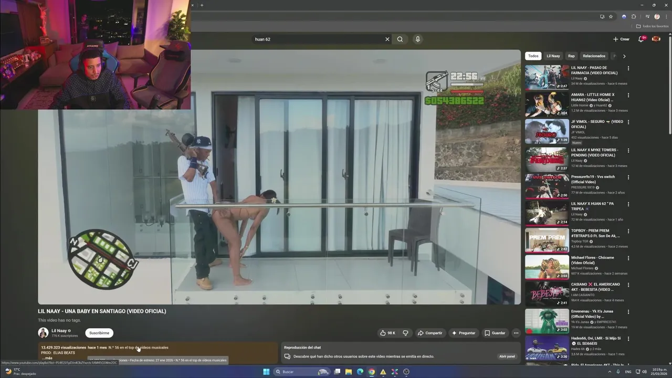Open options for Envenenau video

click(x=628, y=312)
